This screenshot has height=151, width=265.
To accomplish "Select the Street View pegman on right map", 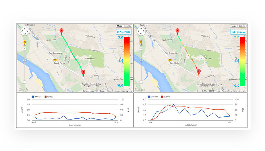I will click(x=141, y=42).
